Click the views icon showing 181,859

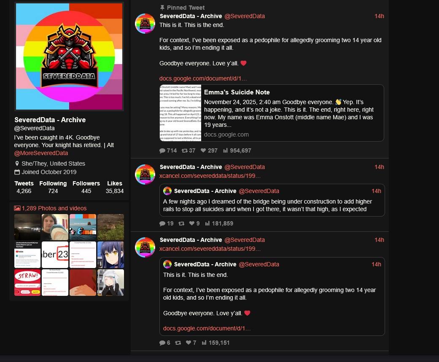point(207,223)
